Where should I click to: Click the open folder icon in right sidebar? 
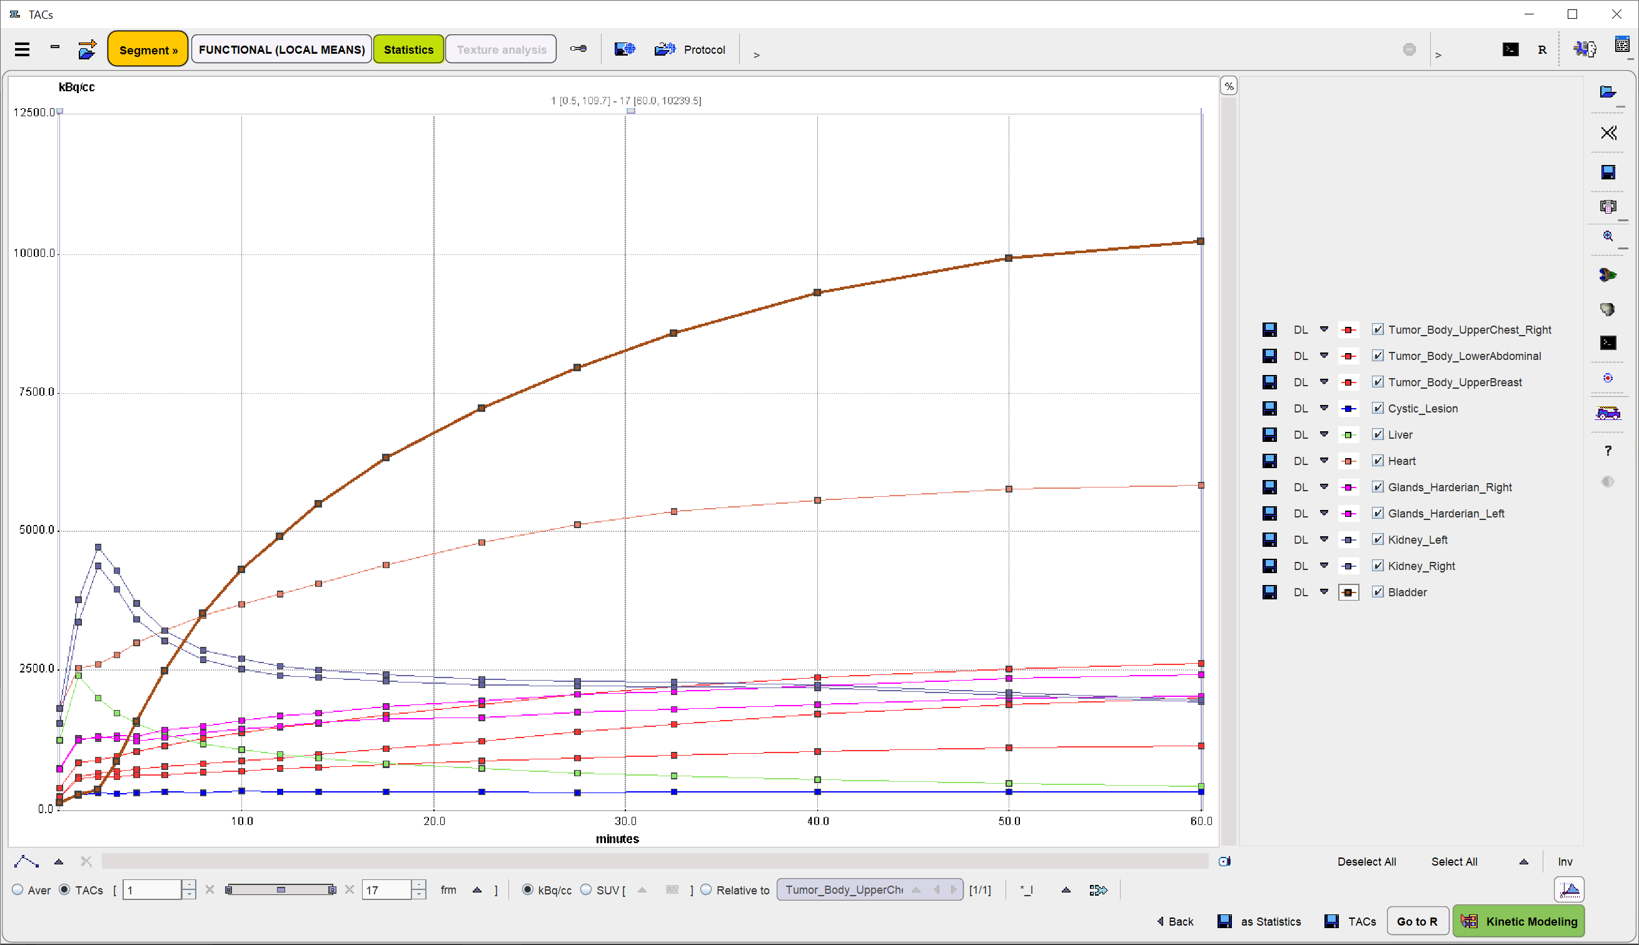1608,91
